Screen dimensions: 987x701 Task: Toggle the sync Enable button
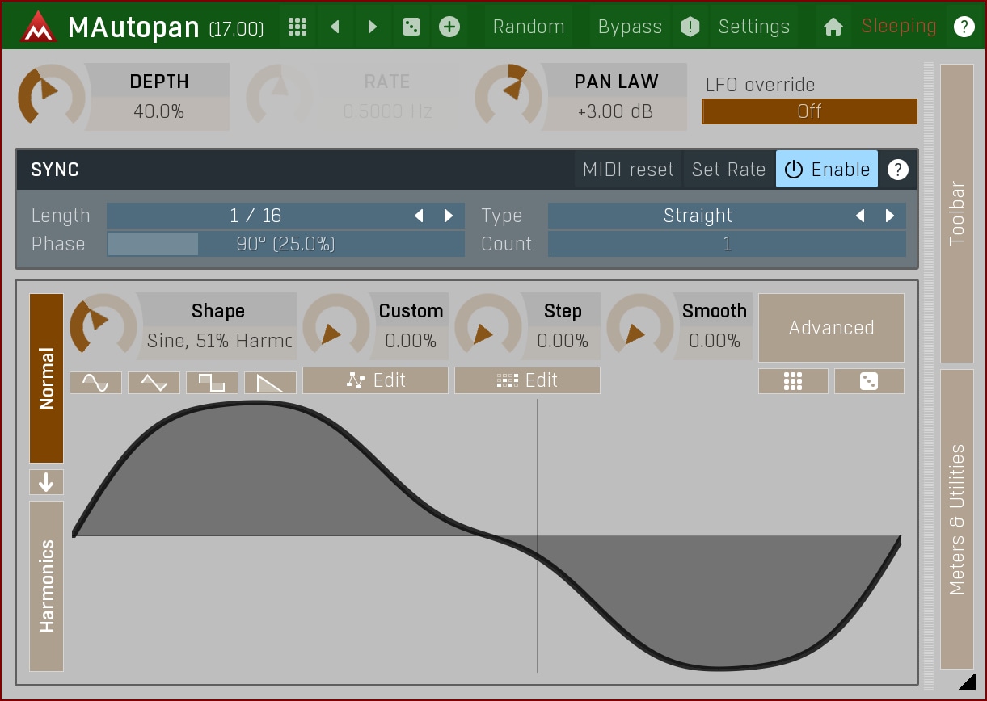(826, 170)
